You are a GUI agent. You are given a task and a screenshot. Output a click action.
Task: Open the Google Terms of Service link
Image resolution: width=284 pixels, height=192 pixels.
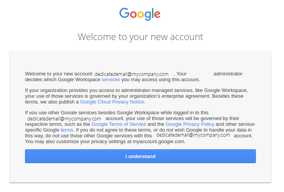coord(119,124)
